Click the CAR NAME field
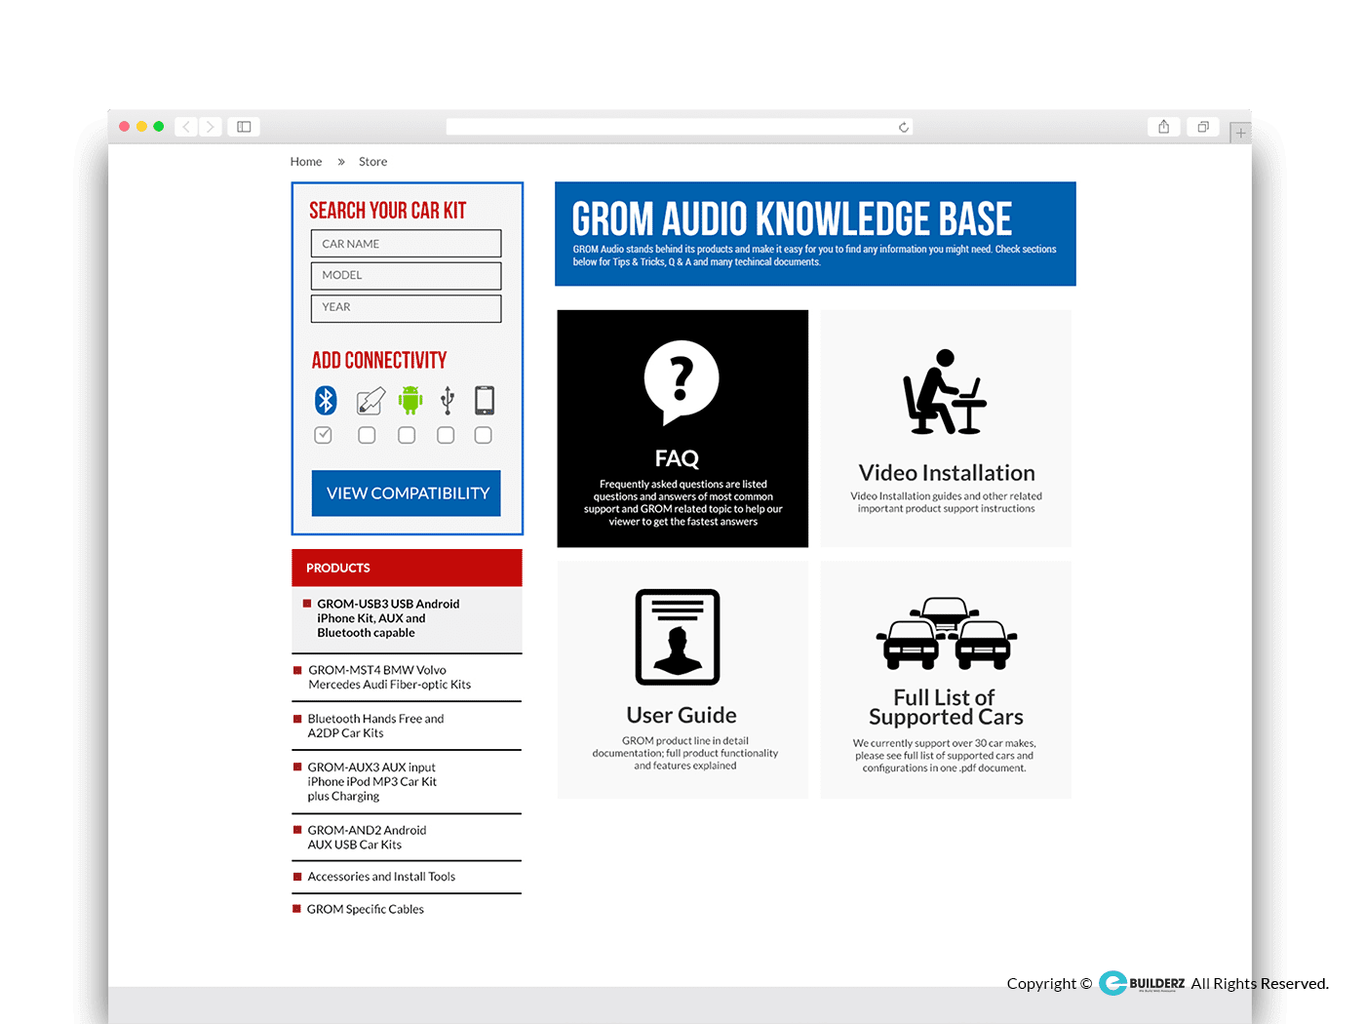Viewport: 1365px width, 1024px height. (406, 244)
